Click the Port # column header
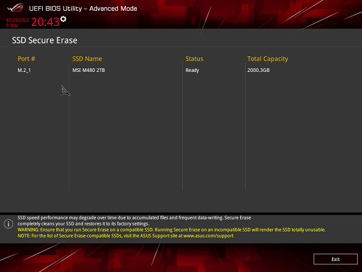Image resolution: width=362 pixels, height=272 pixels. pyautogui.click(x=27, y=59)
